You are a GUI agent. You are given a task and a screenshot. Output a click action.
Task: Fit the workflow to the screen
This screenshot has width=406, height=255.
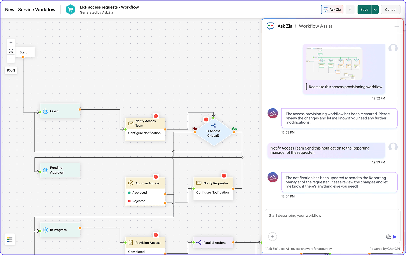[x=11, y=51]
